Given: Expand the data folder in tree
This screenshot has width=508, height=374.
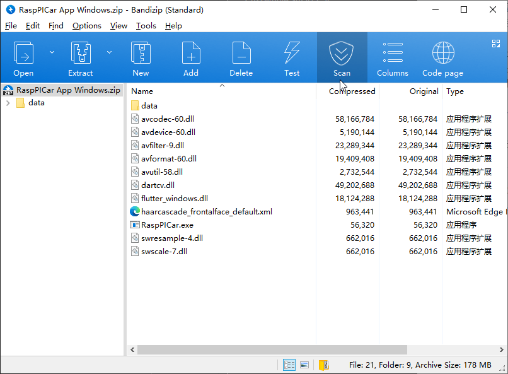Looking at the screenshot, I should 8,103.
